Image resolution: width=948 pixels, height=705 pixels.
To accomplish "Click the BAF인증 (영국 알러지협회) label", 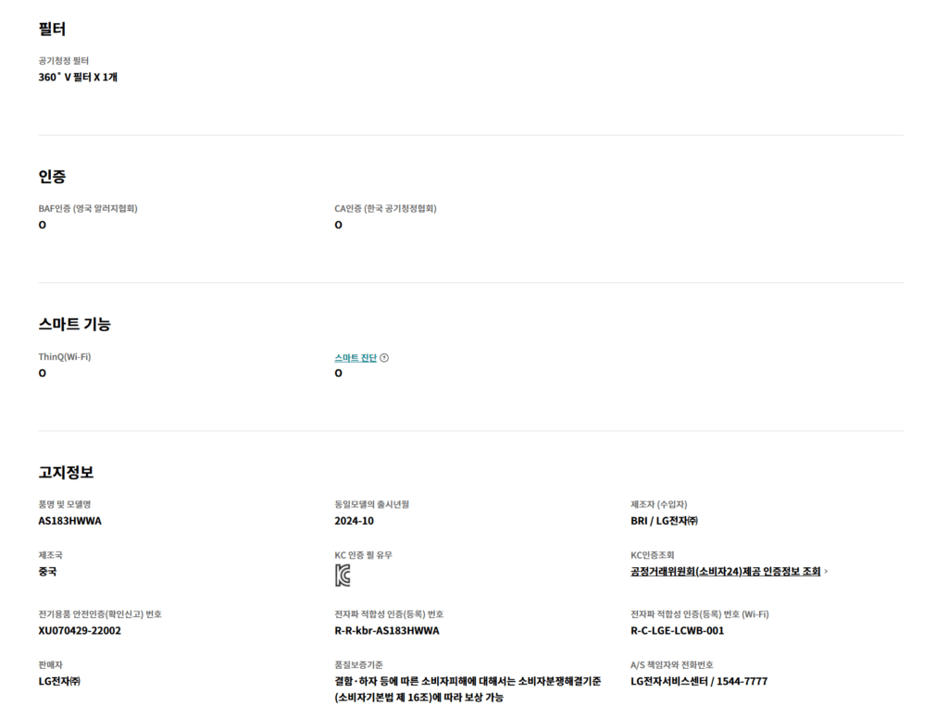I will (88, 209).
